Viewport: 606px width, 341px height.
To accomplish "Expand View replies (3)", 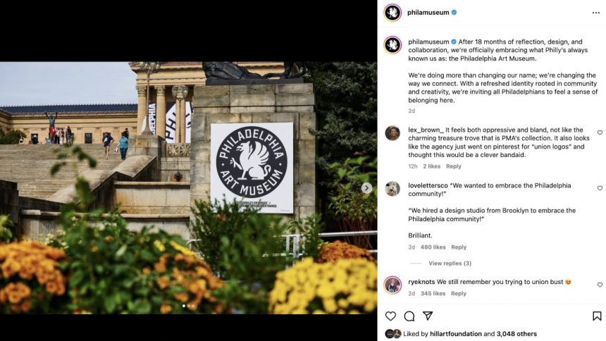I will [x=450, y=263].
